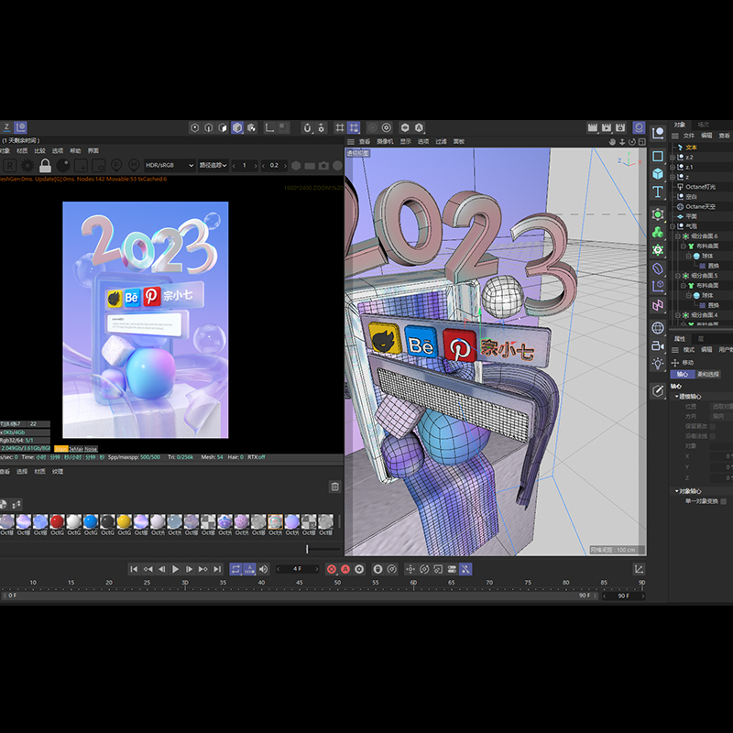Click the Octane render region icon
This screenshot has width=733, height=733.
point(81,166)
